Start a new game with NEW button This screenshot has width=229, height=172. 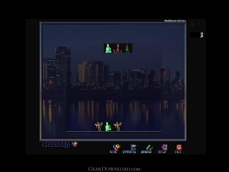[115, 149]
